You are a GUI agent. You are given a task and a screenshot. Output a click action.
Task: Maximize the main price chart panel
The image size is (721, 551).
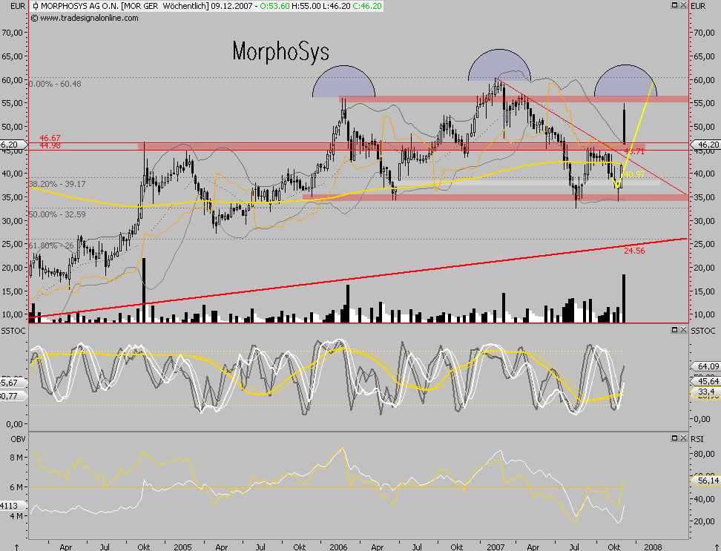click(674, 5)
